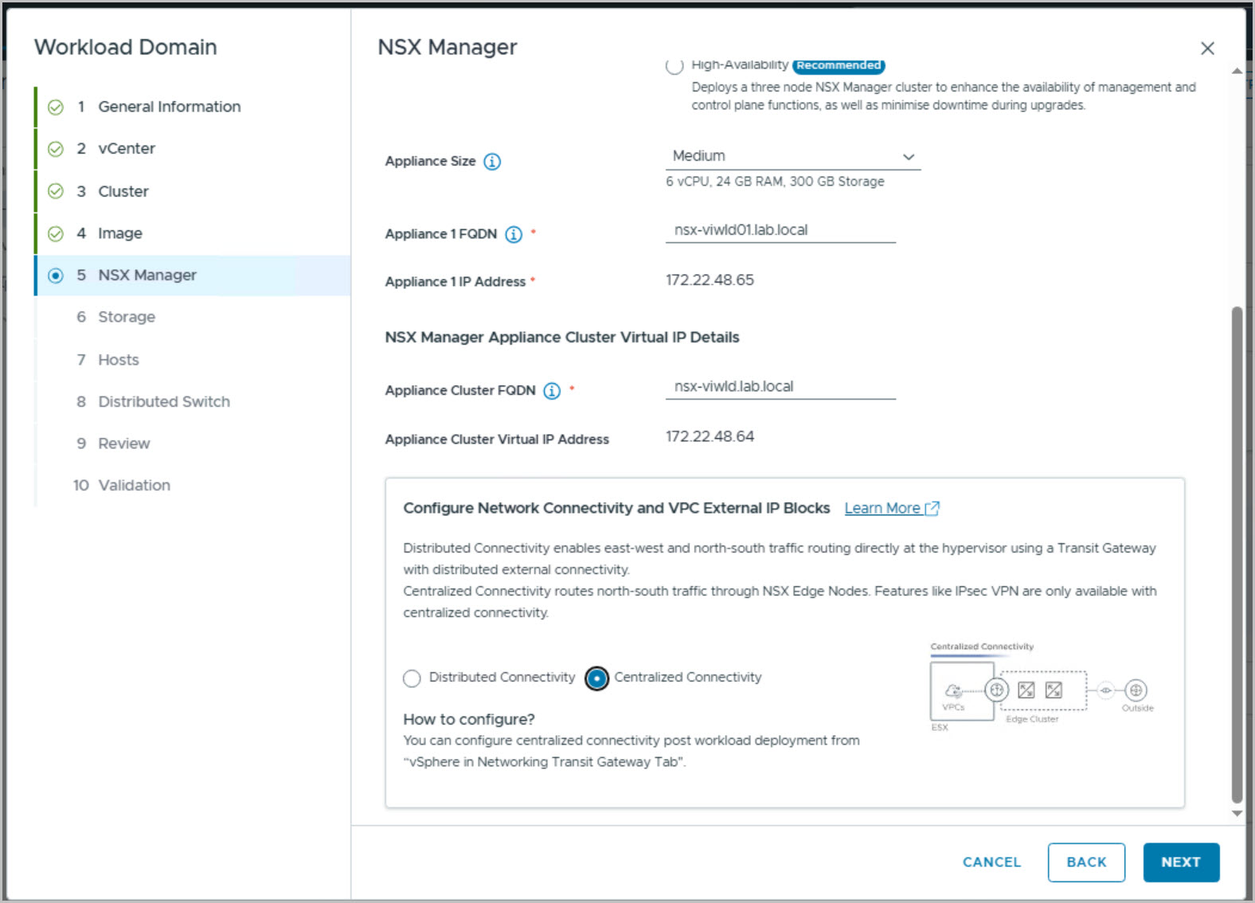
Task: Click the Next button
Action: click(x=1181, y=862)
